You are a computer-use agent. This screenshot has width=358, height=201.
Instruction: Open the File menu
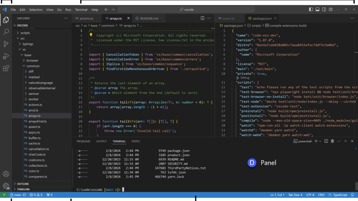[x=13, y=10]
